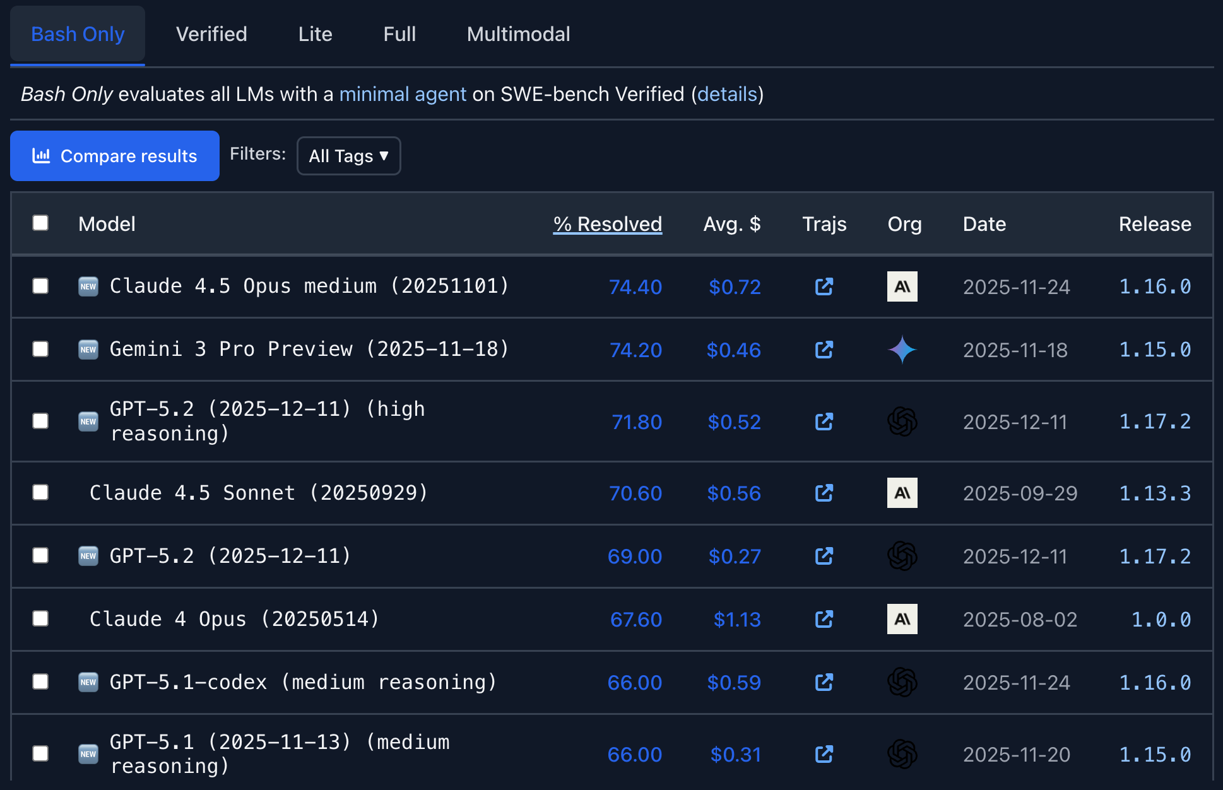This screenshot has height=790, width=1223.
Task: Click OpenAI logo in GPT-5.1-codex row
Action: pos(902,682)
